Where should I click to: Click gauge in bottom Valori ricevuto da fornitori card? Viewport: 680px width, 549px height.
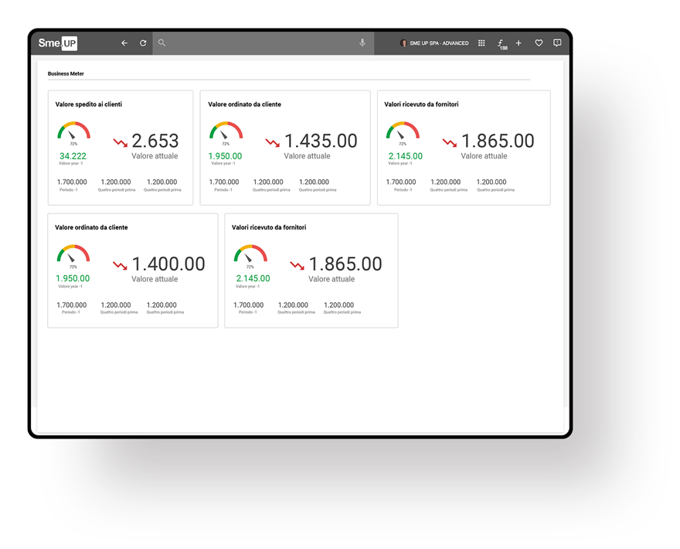point(250,254)
